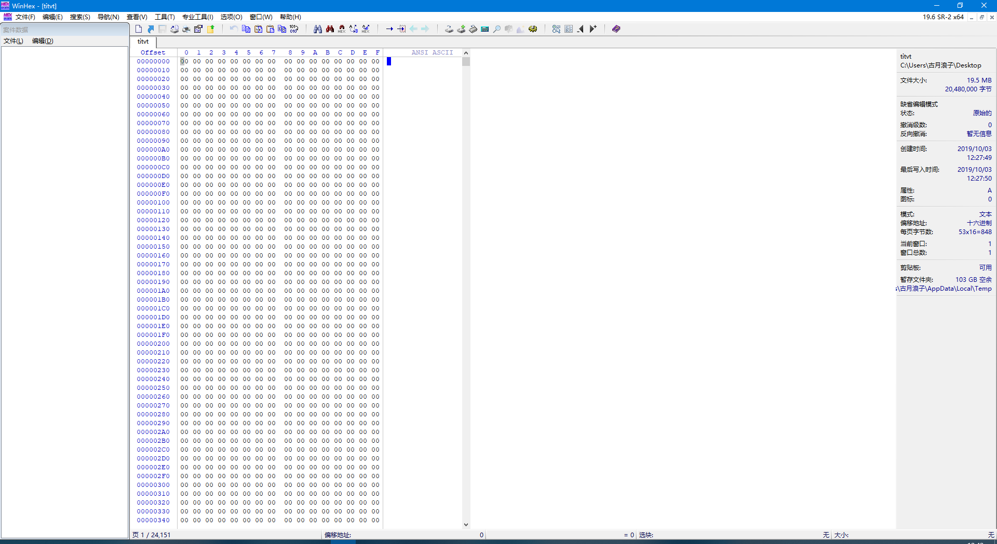This screenshot has width=997, height=544.
Task: Open the purple help book icon
Action: [616, 29]
